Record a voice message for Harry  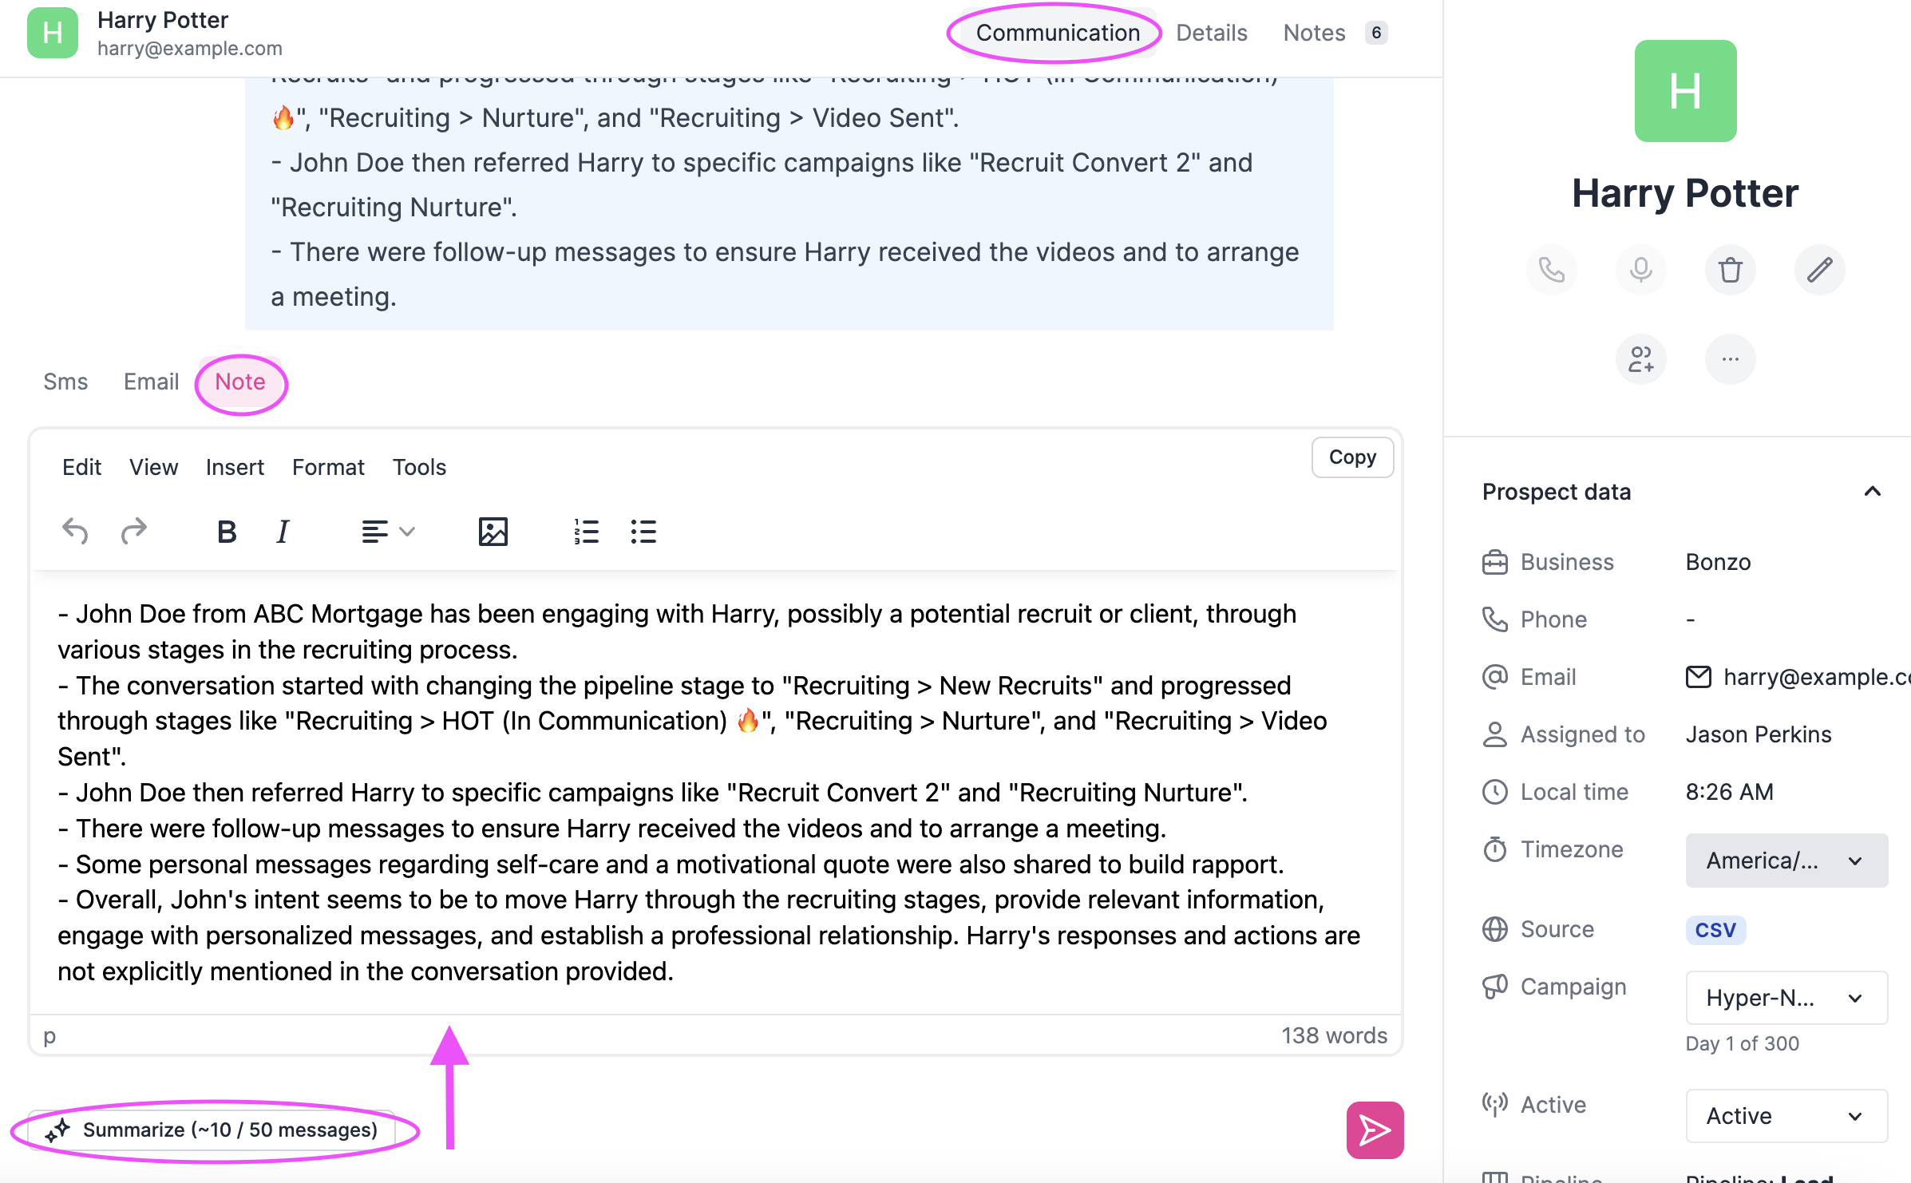point(1641,270)
